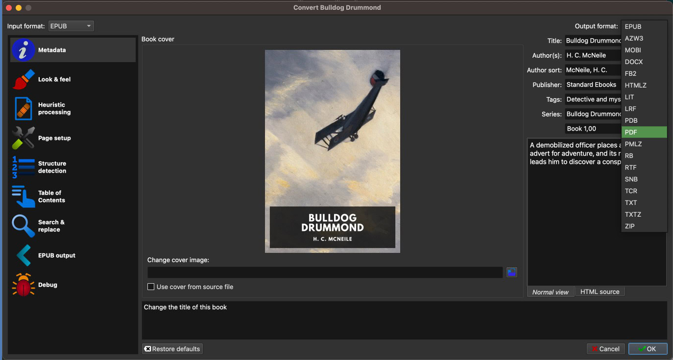The image size is (673, 360).
Task: Switch to the HTML source tab
Action: click(600, 292)
